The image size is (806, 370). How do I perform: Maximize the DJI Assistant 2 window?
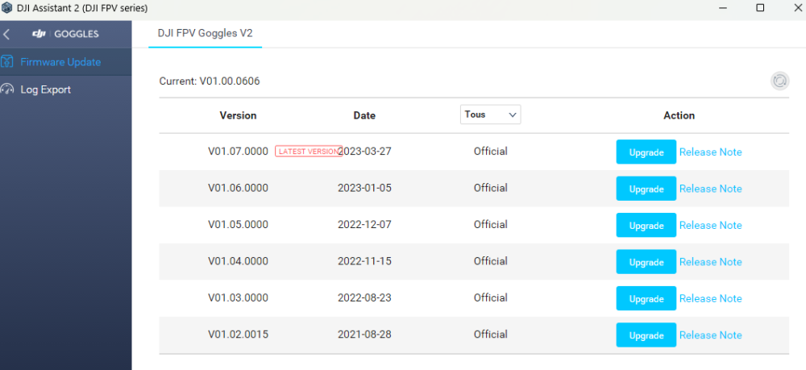point(759,7)
